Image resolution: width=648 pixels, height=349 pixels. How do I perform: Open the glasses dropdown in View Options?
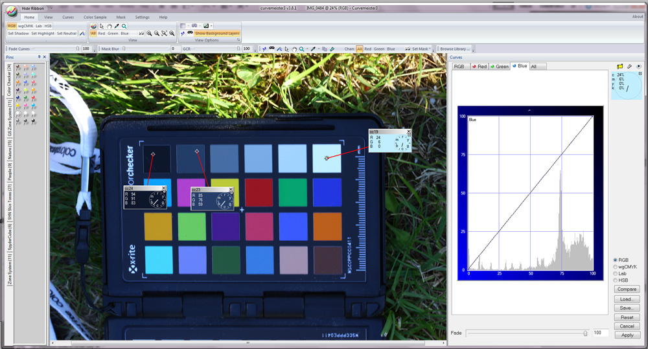click(200, 26)
